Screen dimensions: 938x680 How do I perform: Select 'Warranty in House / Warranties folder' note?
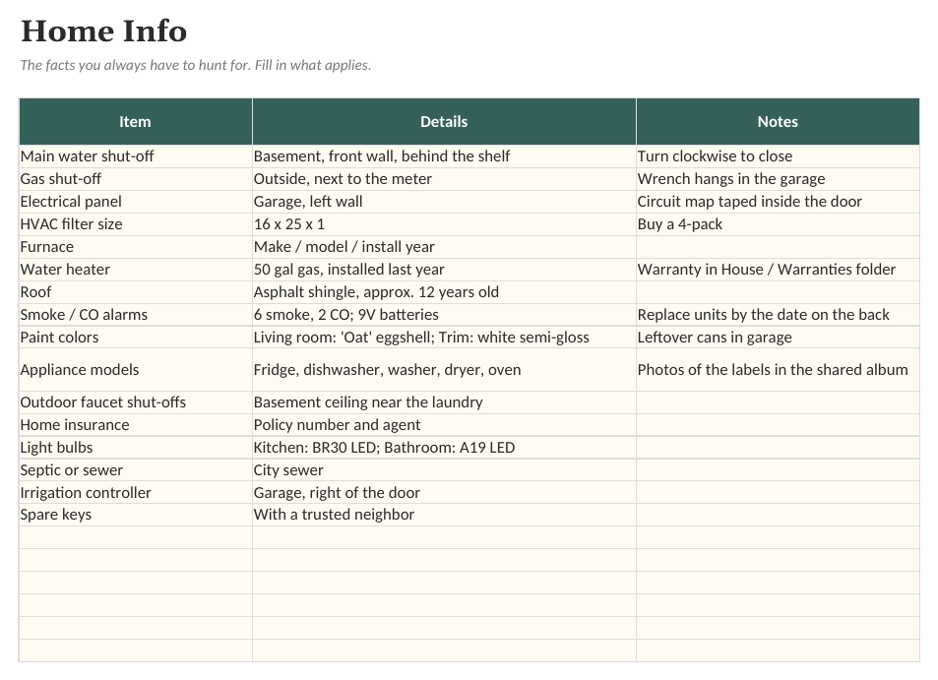(x=778, y=271)
